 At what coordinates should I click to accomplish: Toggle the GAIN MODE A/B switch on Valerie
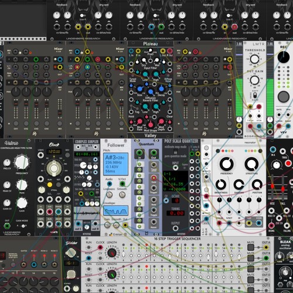[x=23, y=226]
